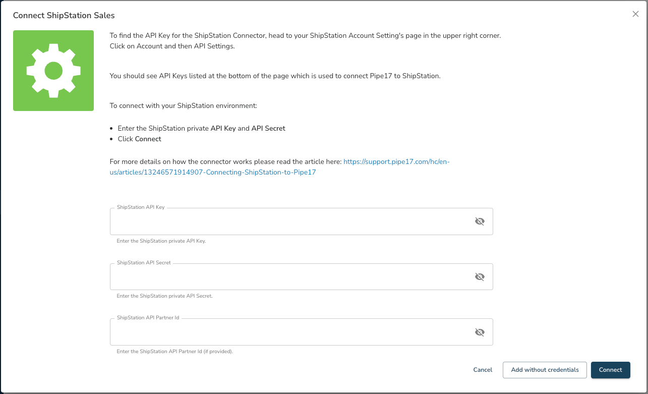Toggle visibility of ShipStation API Secret
The image size is (648, 394).
(480, 277)
